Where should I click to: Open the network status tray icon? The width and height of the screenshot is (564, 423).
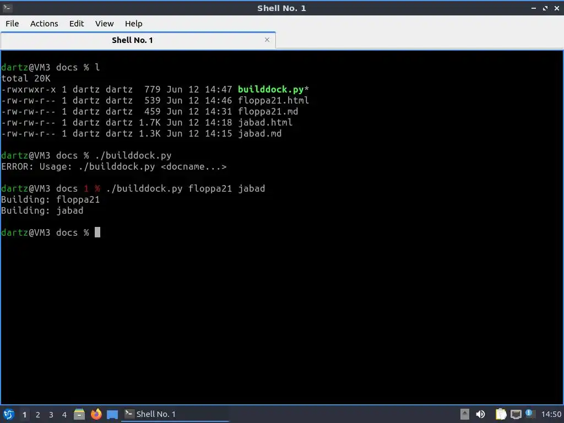point(516,415)
